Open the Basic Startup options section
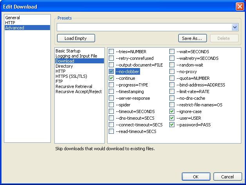 (68, 51)
